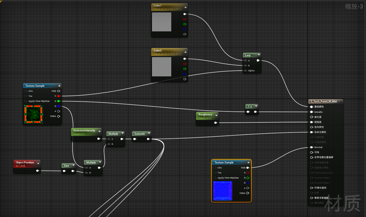Click the Normal input pin on material output
Image resolution: width=366 pixels, height=217 pixels.
pos(311,147)
